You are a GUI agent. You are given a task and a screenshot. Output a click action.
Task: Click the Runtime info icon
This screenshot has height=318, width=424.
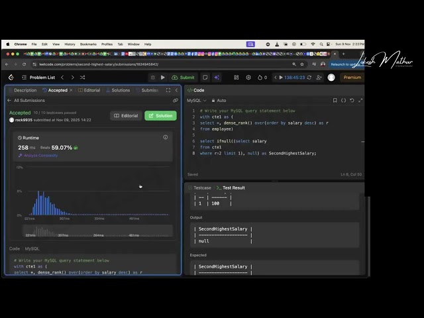(166, 137)
